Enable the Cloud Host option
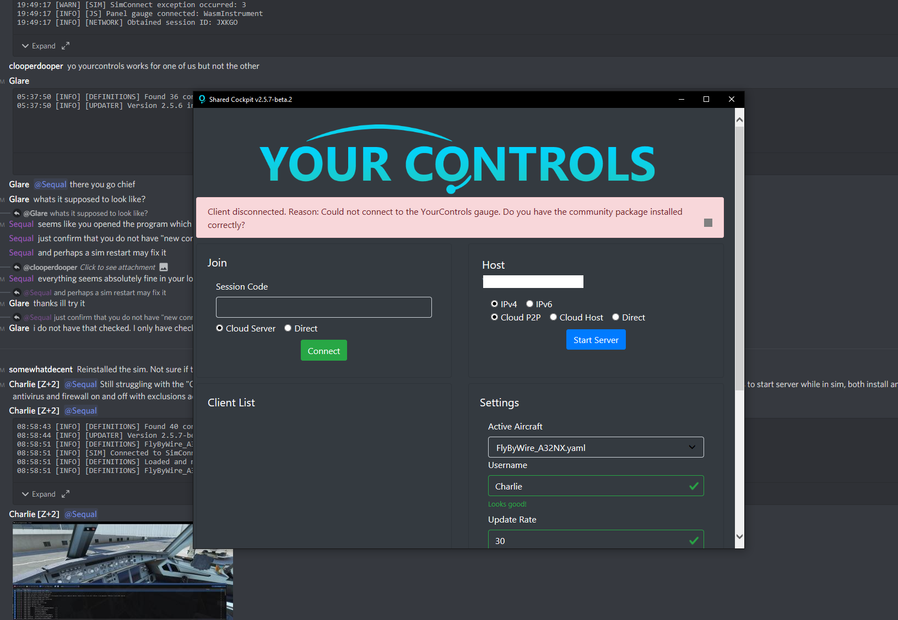Image resolution: width=898 pixels, height=620 pixels. 553,317
